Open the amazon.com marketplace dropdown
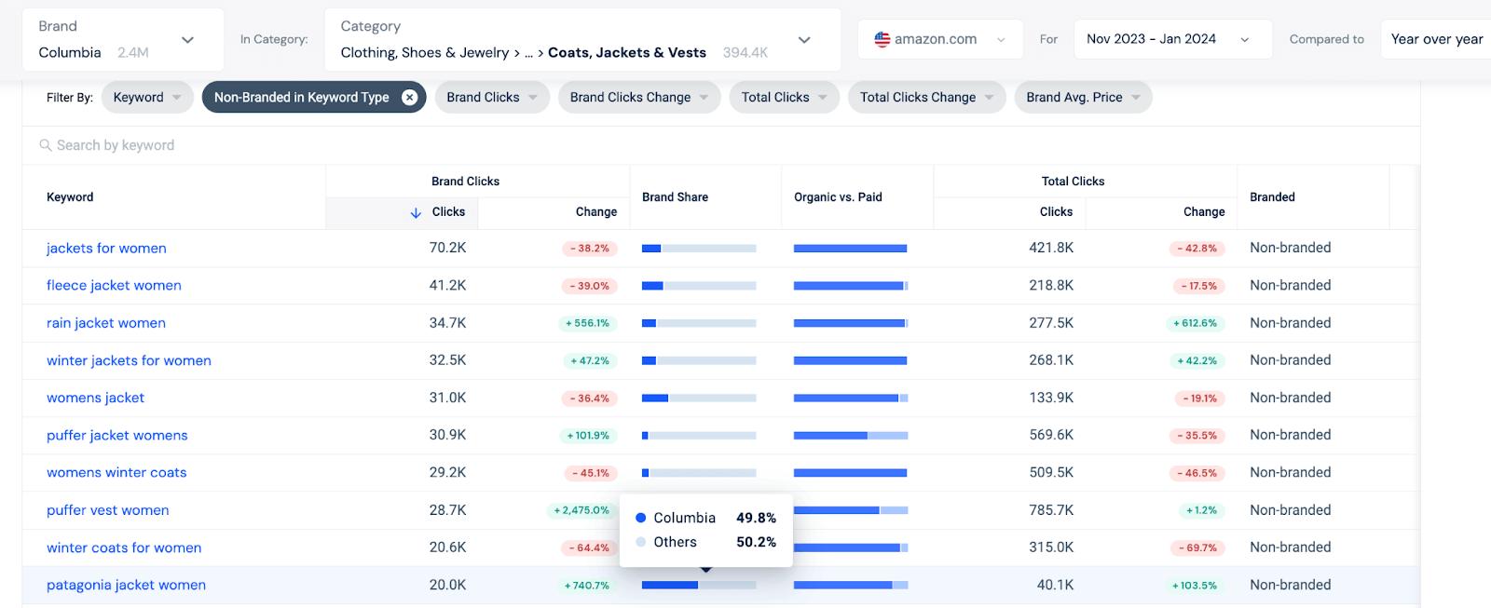Image resolution: width=1491 pixels, height=608 pixels. point(940,39)
